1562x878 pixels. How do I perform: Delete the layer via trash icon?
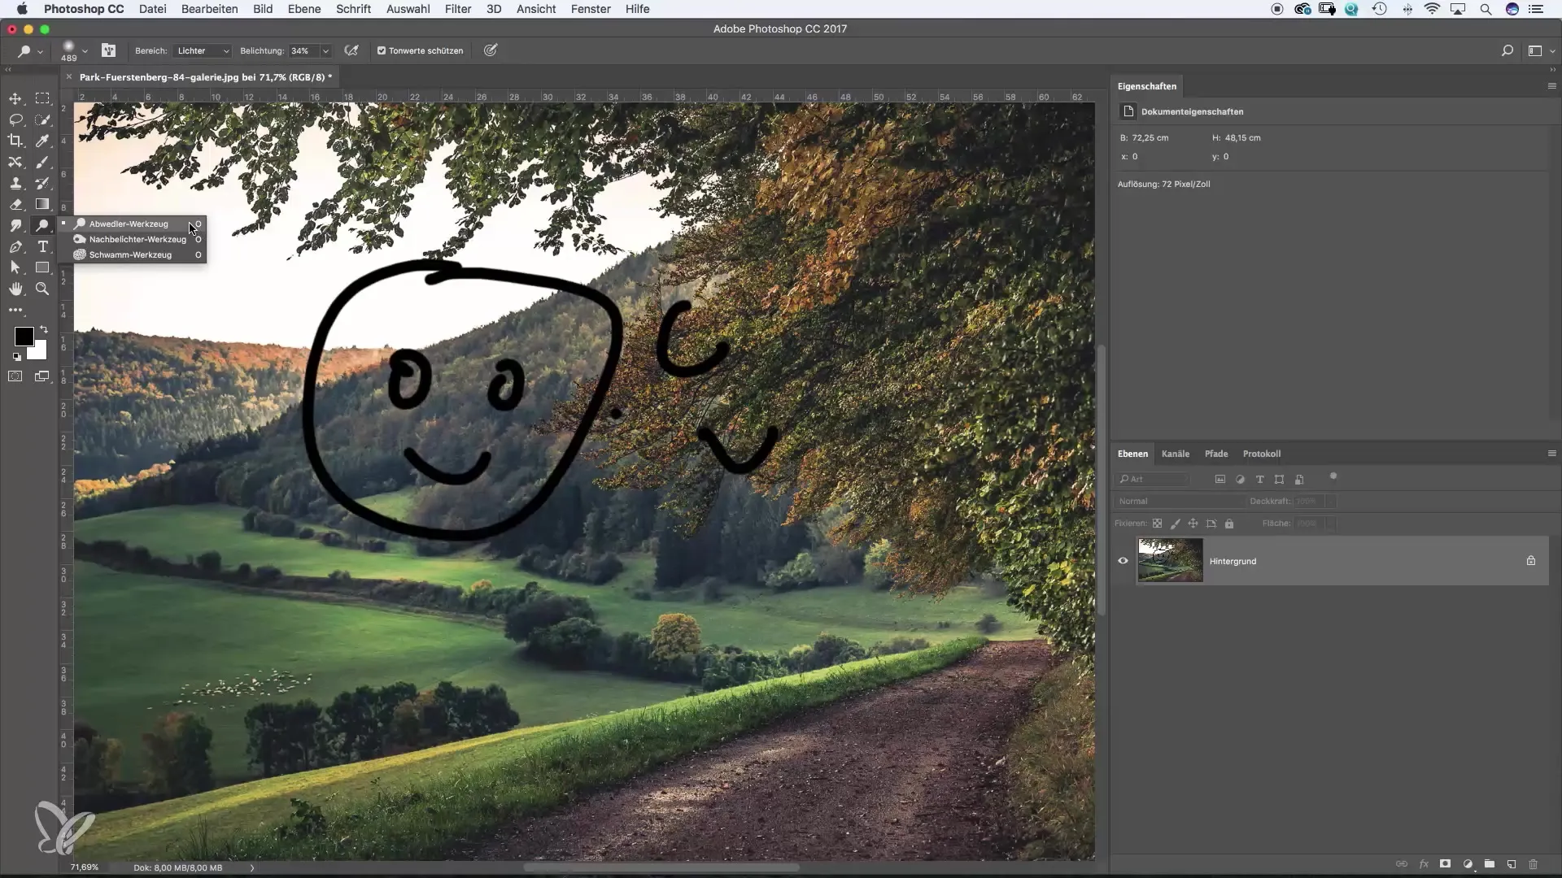1534,864
